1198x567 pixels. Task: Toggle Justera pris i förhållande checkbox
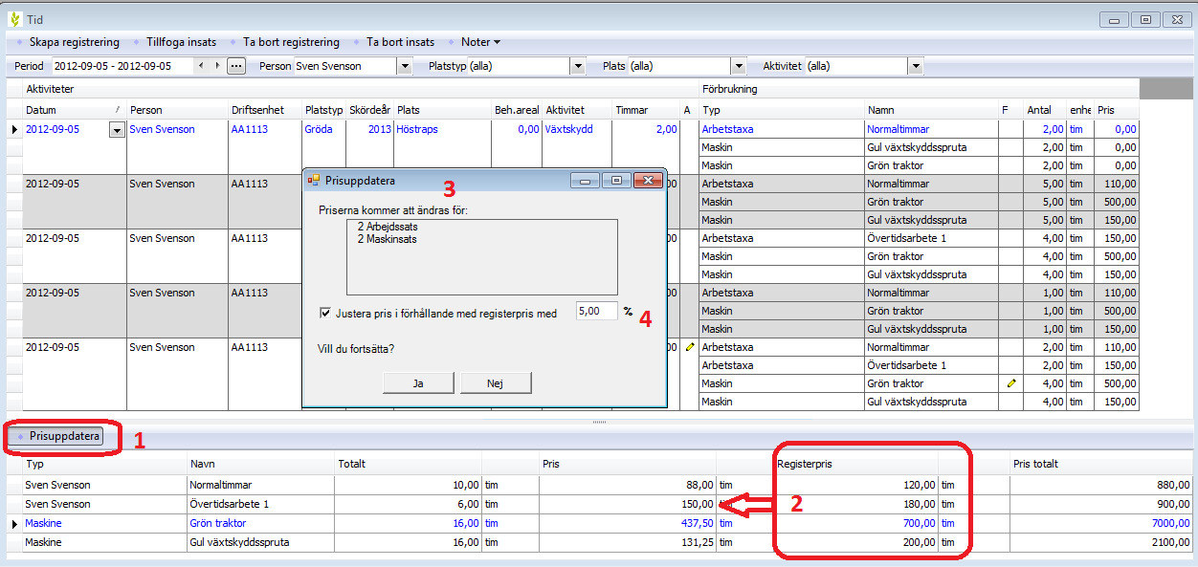pos(326,313)
